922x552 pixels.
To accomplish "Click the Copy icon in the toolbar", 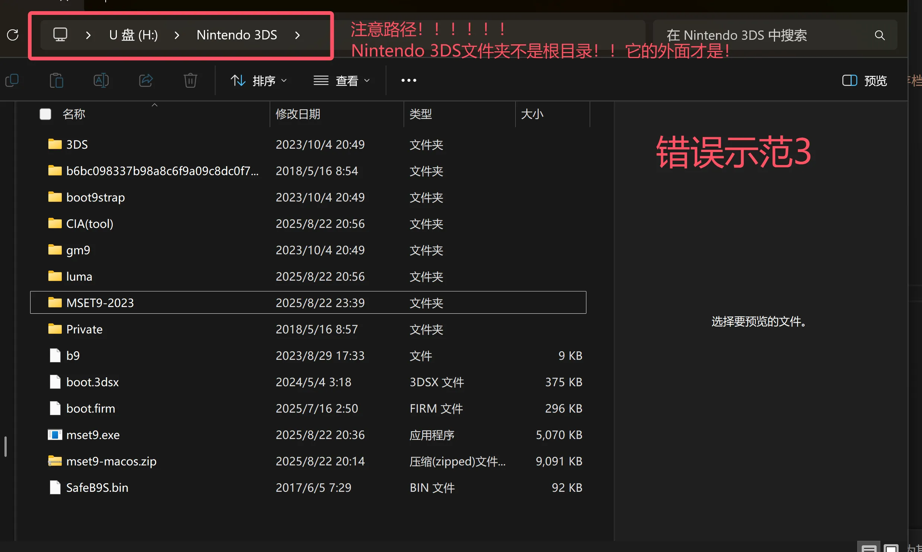I will (x=12, y=80).
